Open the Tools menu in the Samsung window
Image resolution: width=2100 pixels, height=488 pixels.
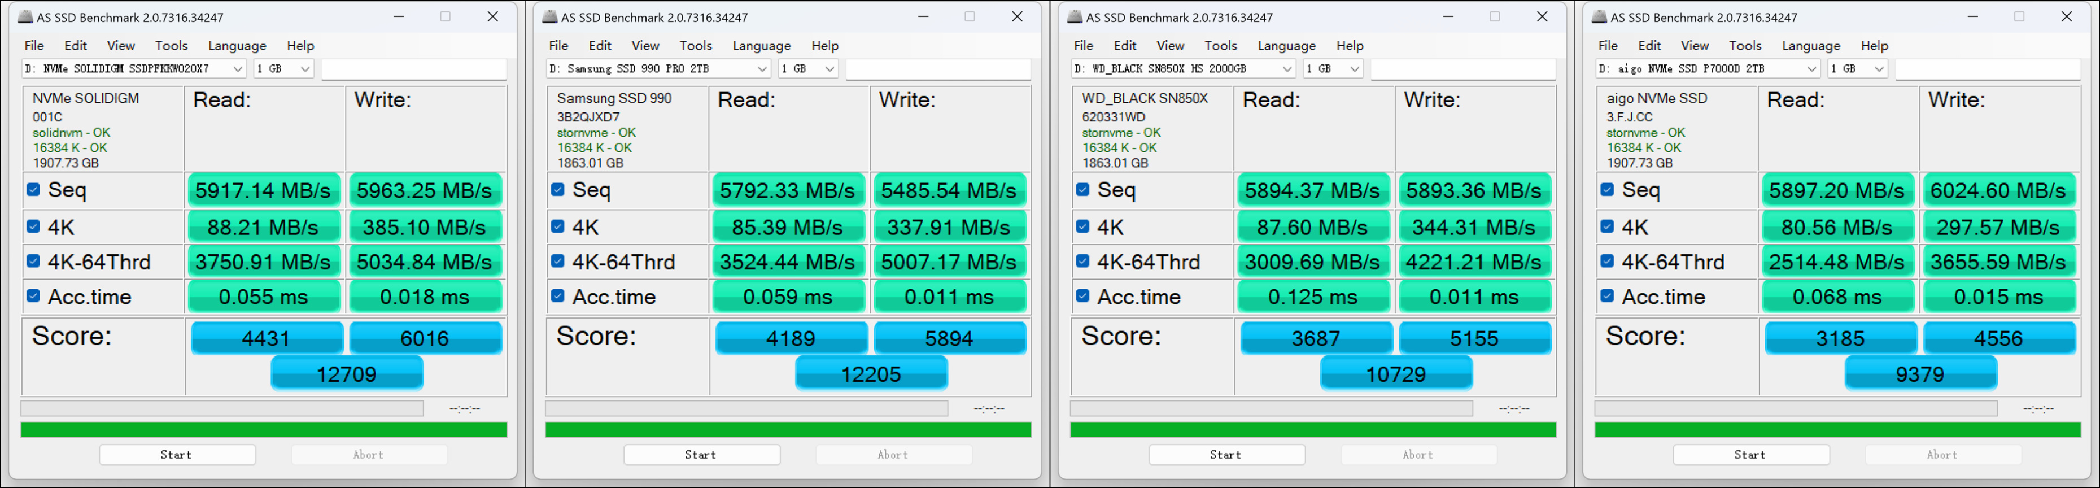click(x=695, y=46)
